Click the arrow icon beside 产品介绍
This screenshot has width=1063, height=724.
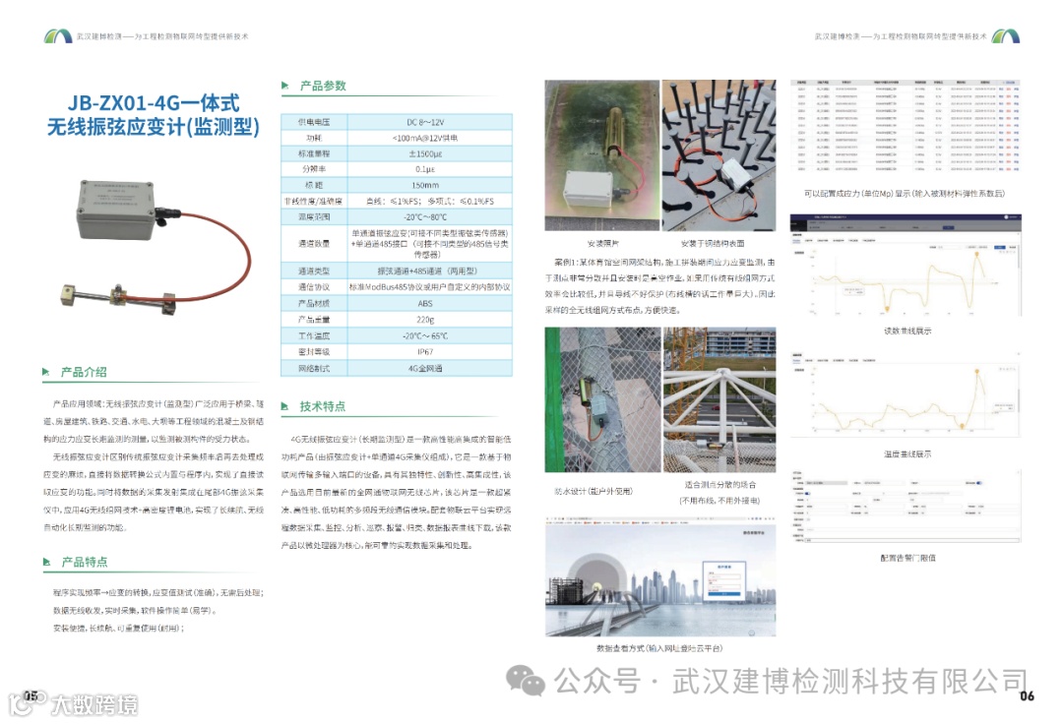pyautogui.click(x=46, y=372)
